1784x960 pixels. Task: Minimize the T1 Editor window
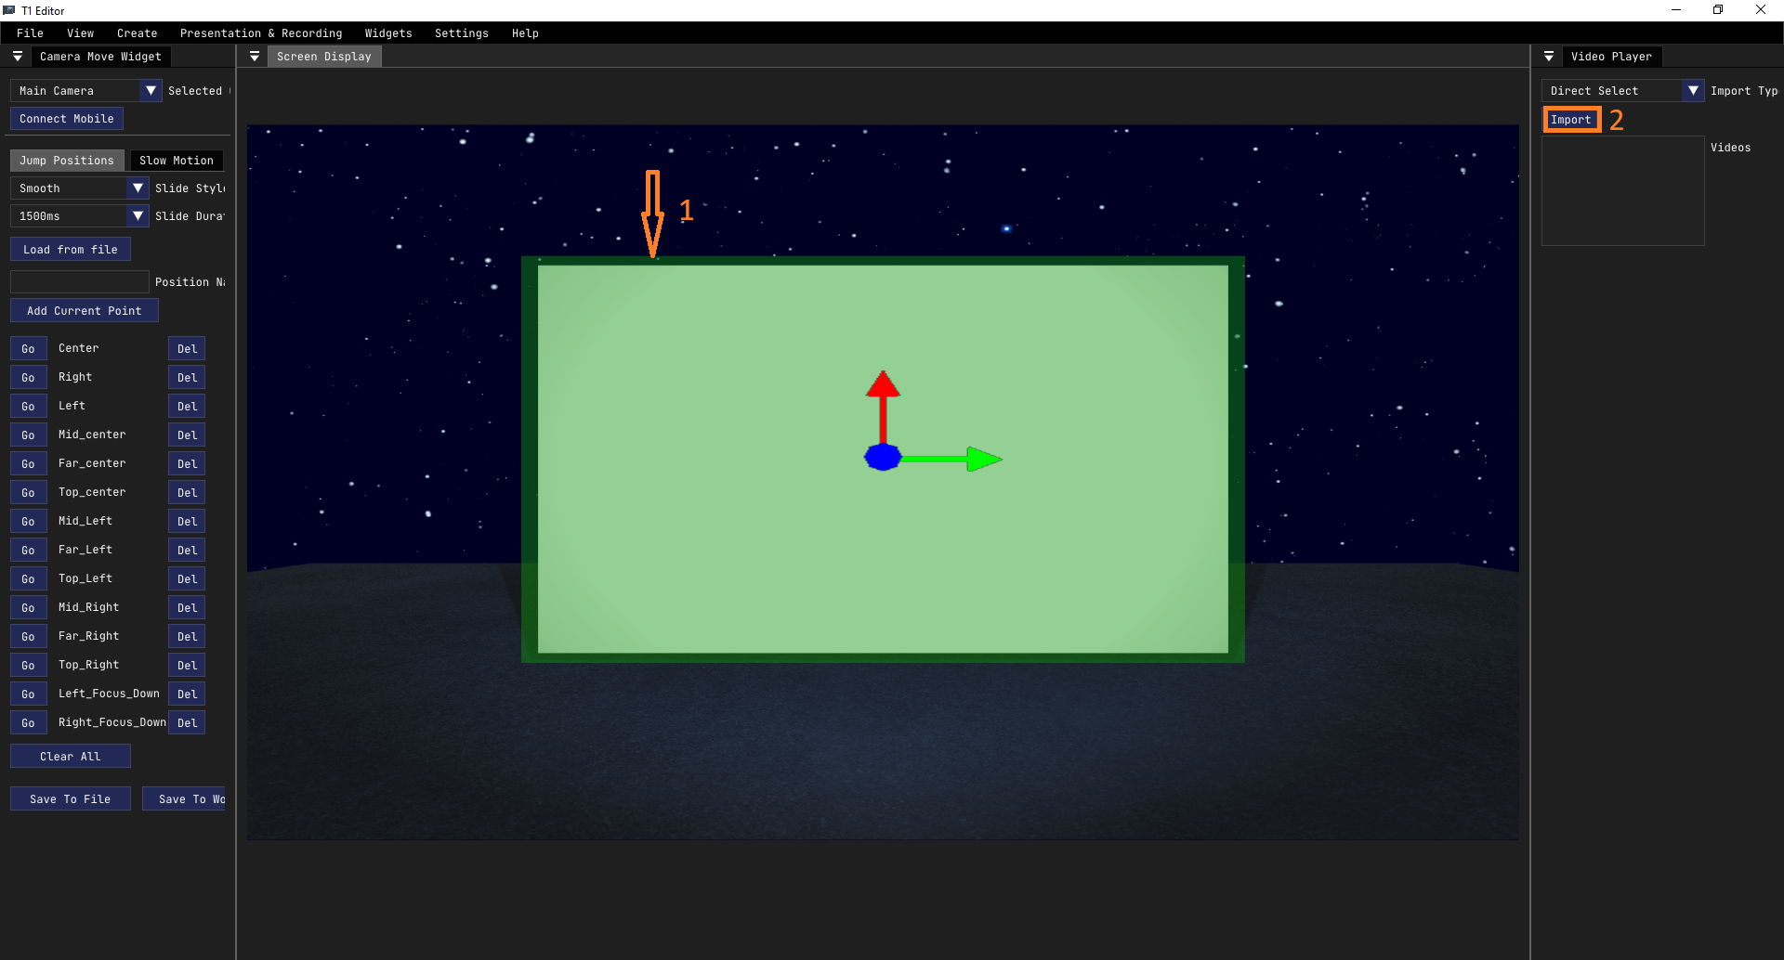(1676, 10)
